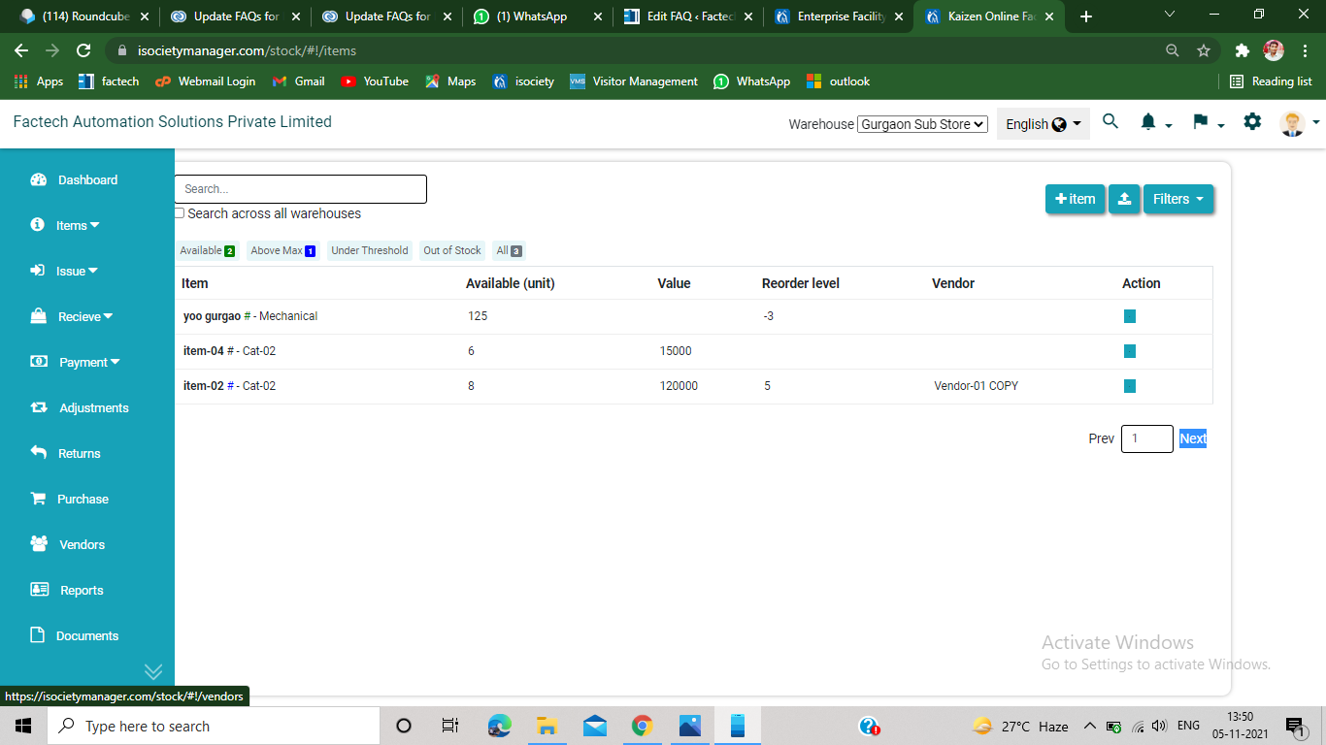This screenshot has width=1326, height=745.
Task: Click the Factech Automation Solutions company title
Action: click(173, 122)
